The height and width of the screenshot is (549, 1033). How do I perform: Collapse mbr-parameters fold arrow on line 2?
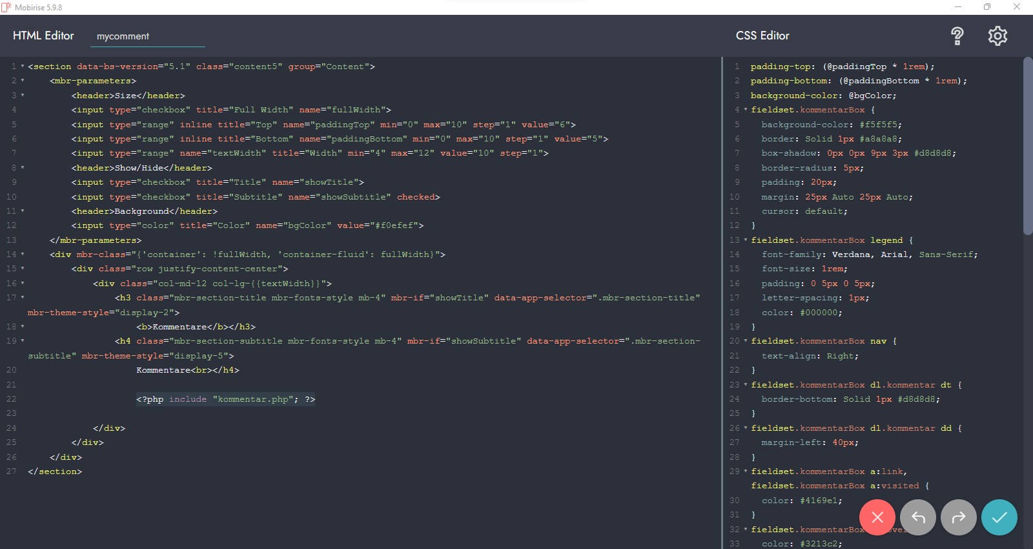pos(23,81)
